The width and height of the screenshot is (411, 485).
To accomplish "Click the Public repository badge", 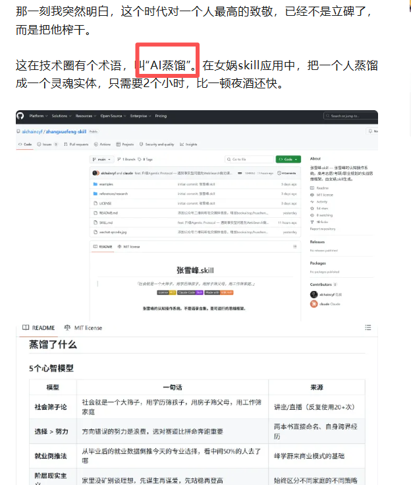I will [x=94, y=131].
